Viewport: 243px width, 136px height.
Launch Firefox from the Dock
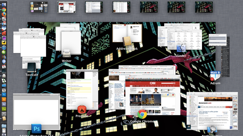coord(4,14)
